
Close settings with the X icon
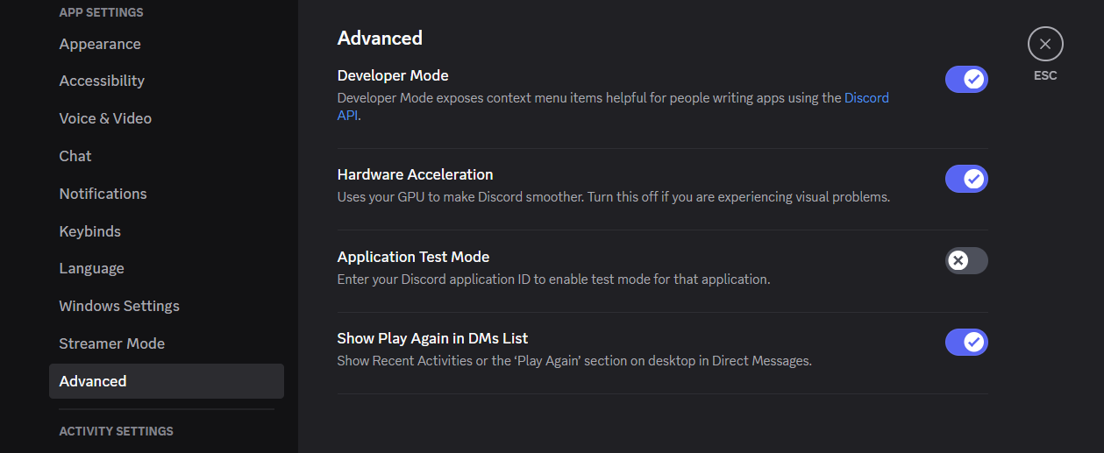(x=1045, y=44)
